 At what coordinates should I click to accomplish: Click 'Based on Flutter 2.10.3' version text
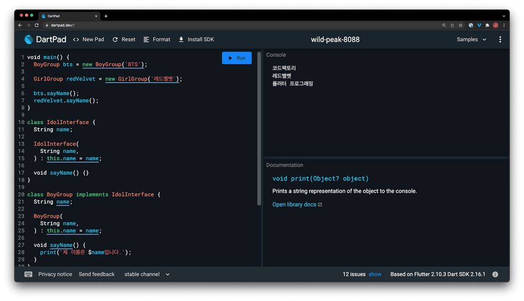(x=438, y=274)
